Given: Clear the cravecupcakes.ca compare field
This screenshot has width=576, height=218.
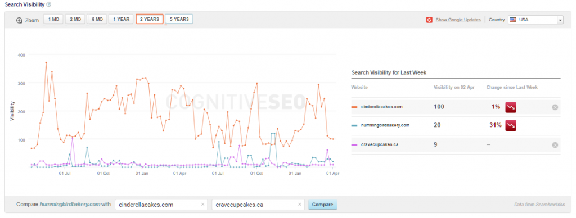Looking at the screenshot, I should point(300,205).
